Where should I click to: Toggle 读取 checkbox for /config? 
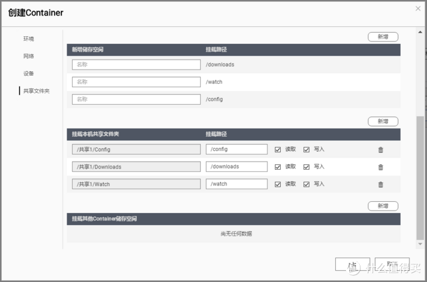pos(278,150)
